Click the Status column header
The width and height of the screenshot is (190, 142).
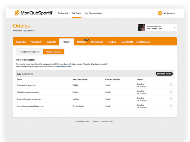click(140, 79)
